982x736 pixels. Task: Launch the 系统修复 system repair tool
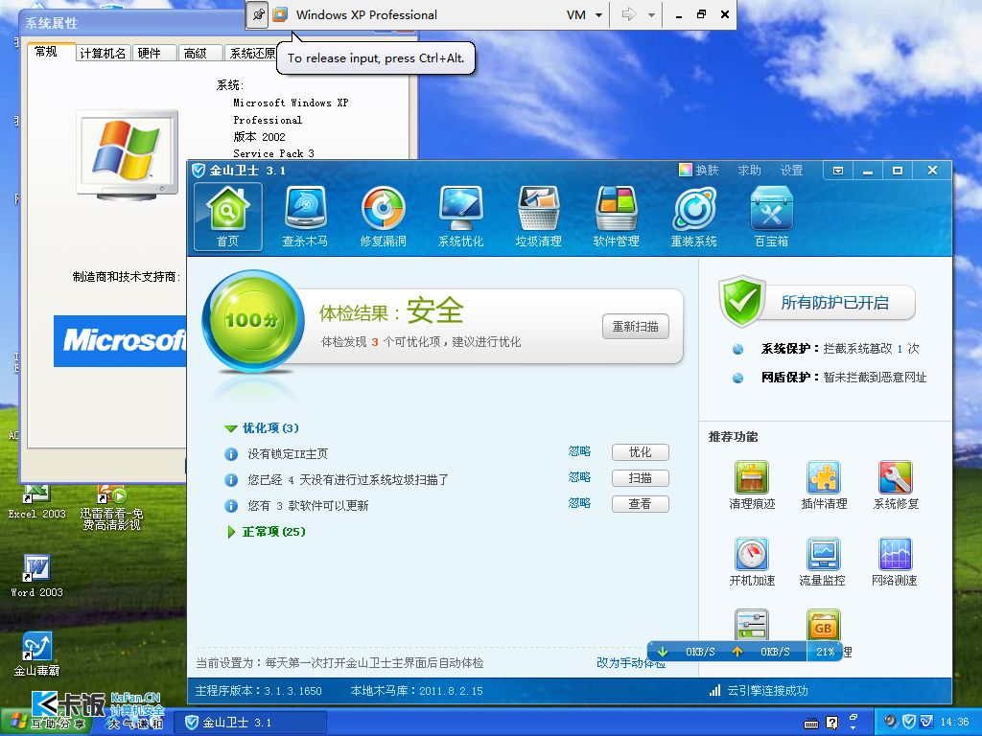[x=896, y=485]
